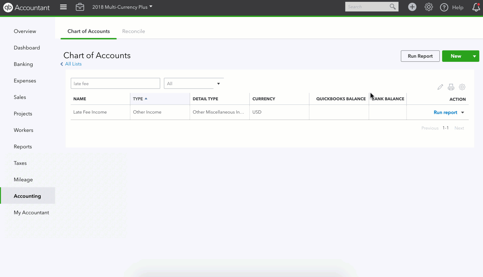Open the top settings gear menu
Image resolution: width=483 pixels, height=277 pixels.
(428, 7)
